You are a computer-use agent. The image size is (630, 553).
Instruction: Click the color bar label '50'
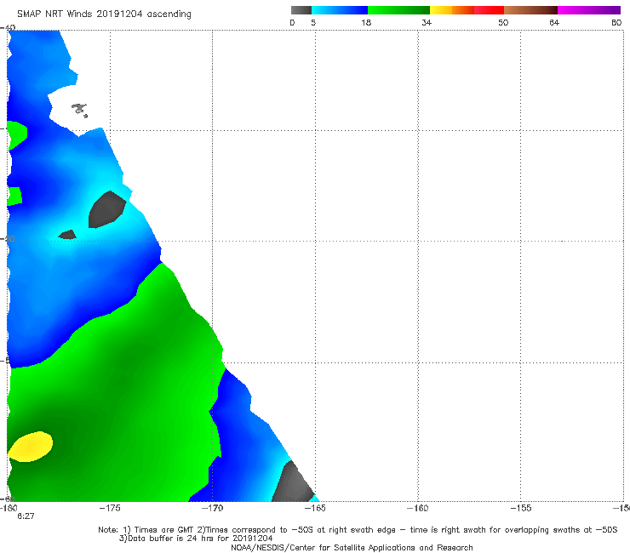click(x=503, y=23)
